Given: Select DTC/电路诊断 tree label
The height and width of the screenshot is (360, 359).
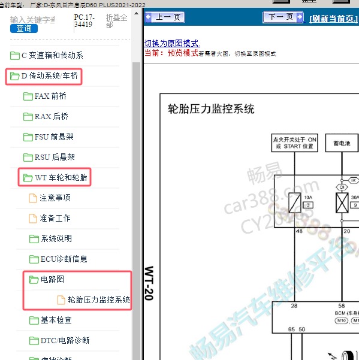Looking at the screenshot, I should coord(65,340).
